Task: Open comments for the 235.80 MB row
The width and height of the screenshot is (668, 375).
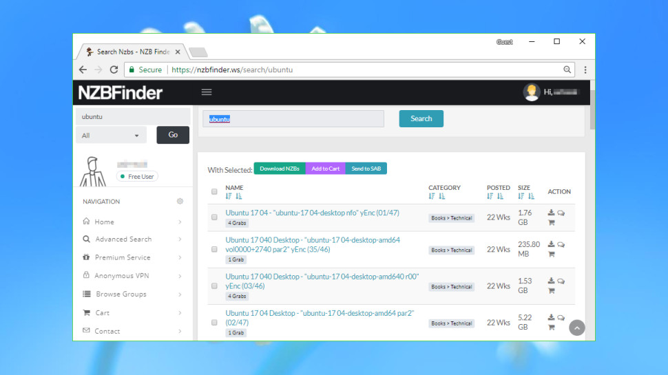Action: tap(561, 244)
